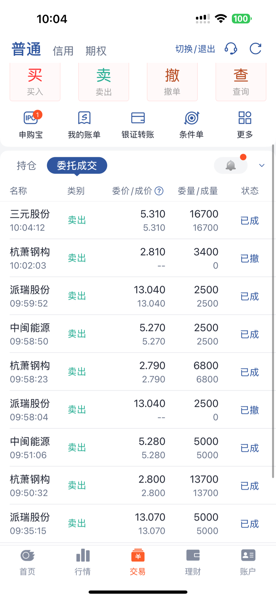
Task: Open the 行情 market tab in bottom bar
Action: tap(83, 562)
